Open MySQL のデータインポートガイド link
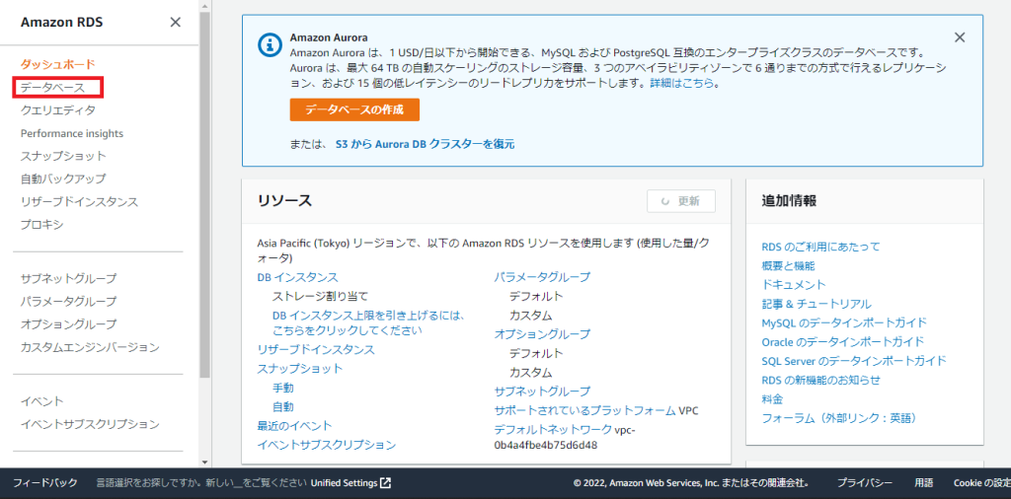This screenshot has width=1011, height=499. click(844, 321)
